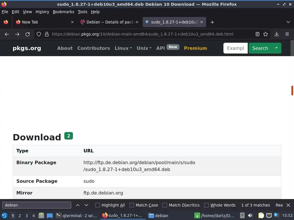This screenshot has width=294, height=220.
Task: Open the Contributors link
Action: coord(94,48)
